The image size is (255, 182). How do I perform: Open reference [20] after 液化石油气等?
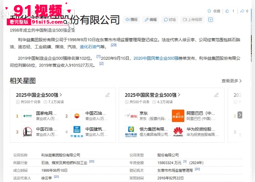[x=114, y=45]
